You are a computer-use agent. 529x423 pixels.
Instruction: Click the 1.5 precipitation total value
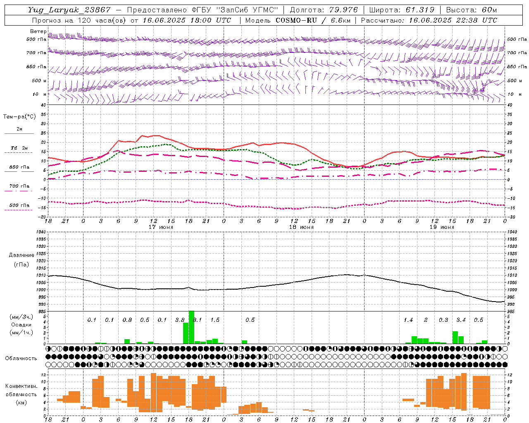click(x=215, y=320)
